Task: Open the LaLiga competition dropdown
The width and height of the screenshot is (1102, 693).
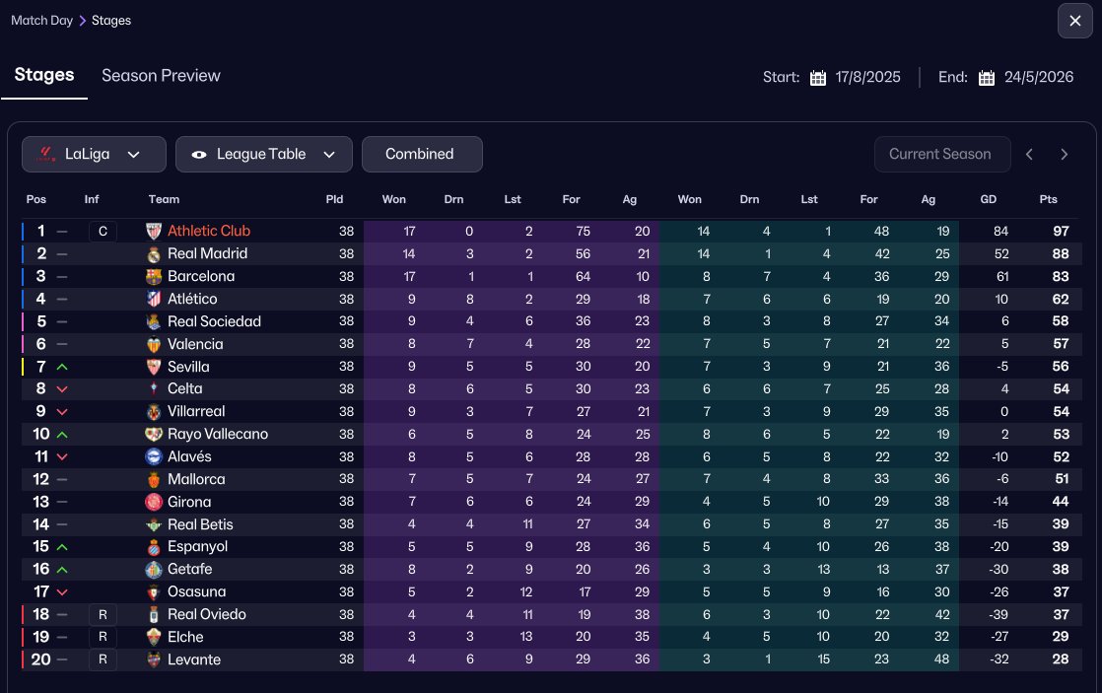Action: [x=94, y=154]
